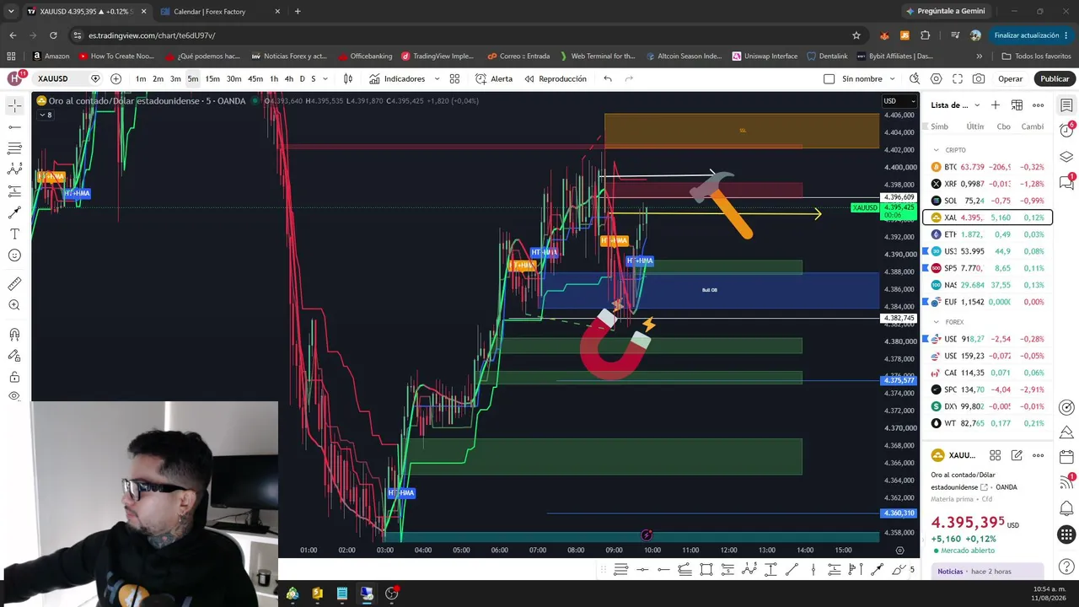
Task: Open the Sin nombre layout dropdown
Action: (893, 78)
